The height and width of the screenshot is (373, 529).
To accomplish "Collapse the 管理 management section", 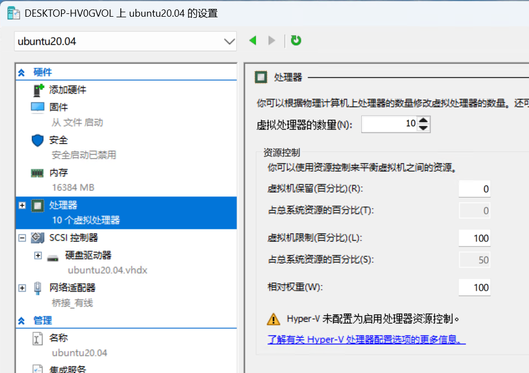I will point(22,321).
